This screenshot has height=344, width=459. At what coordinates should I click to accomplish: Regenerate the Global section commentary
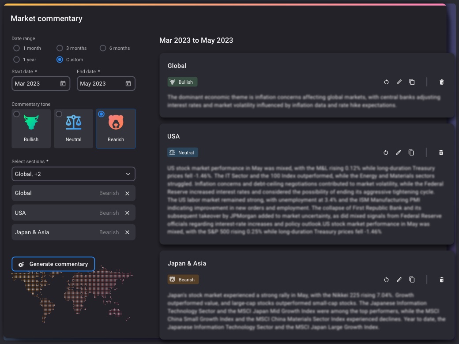point(386,82)
